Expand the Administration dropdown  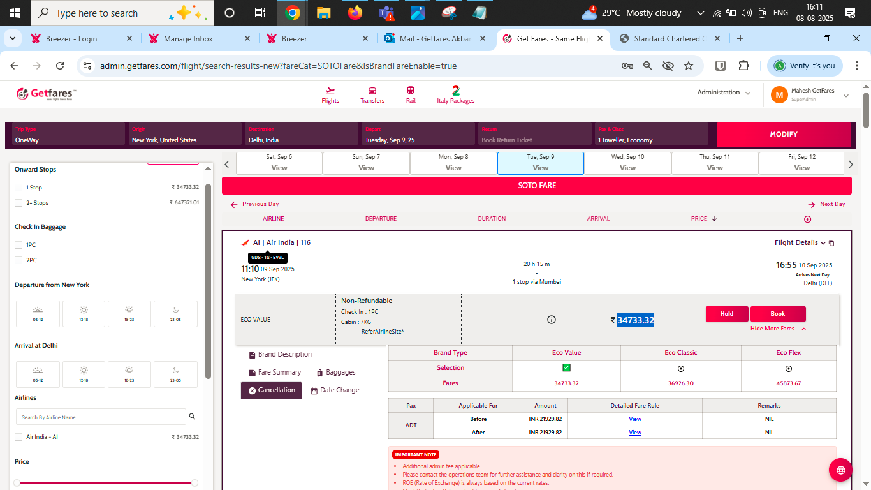[x=724, y=93]
